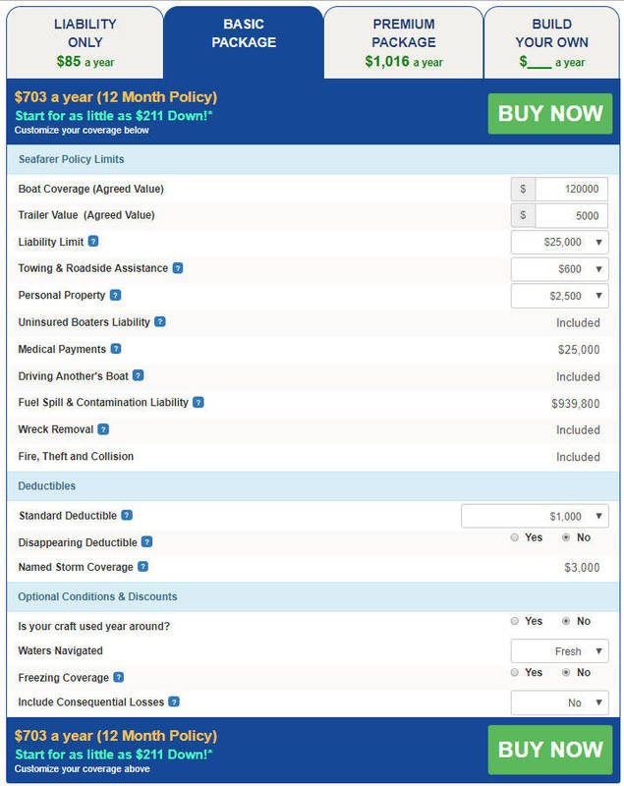Click the $3,000 Named Storm Coverage value

pos(582,568)
